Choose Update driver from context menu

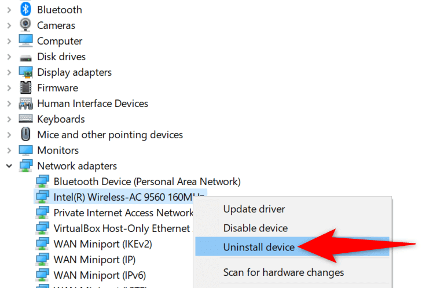(x=254, y=209)
